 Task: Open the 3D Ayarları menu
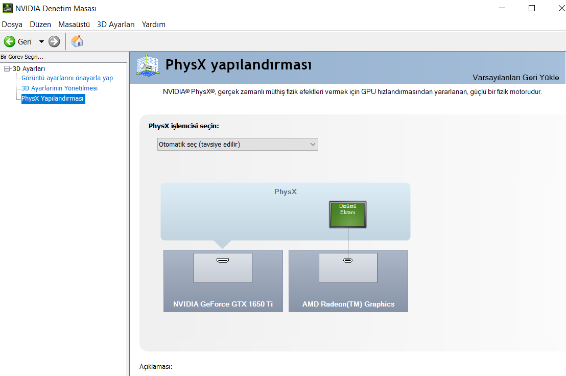[115, 24]
